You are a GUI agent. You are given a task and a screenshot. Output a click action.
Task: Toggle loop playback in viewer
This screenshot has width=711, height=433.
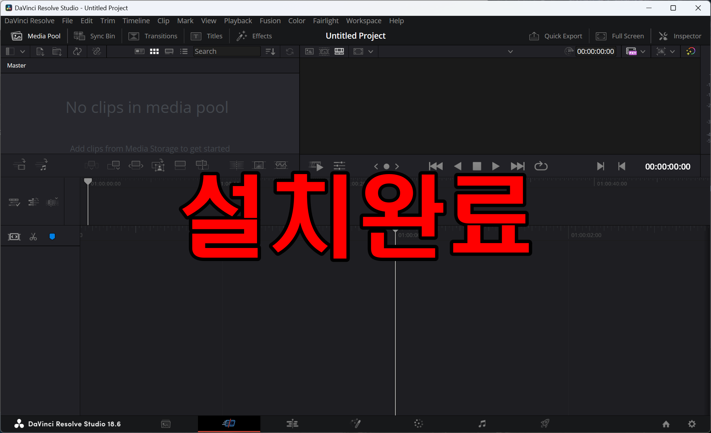point(541,166)
